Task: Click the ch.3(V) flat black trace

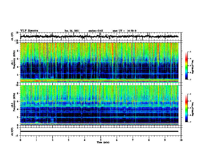Action: (99, 131)
